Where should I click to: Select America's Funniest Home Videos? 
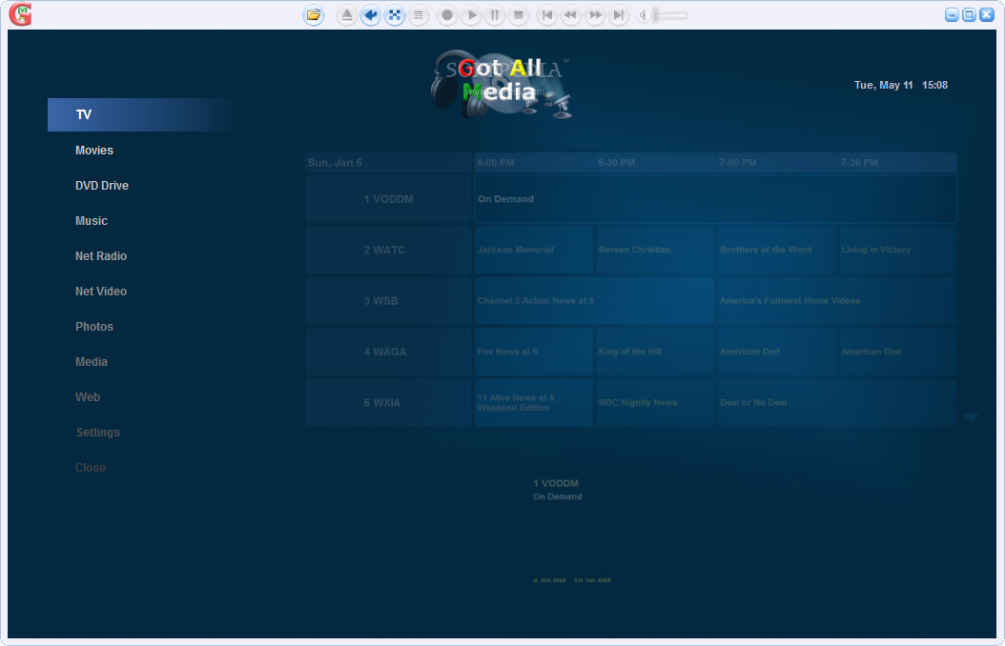[x=837, y=301]
